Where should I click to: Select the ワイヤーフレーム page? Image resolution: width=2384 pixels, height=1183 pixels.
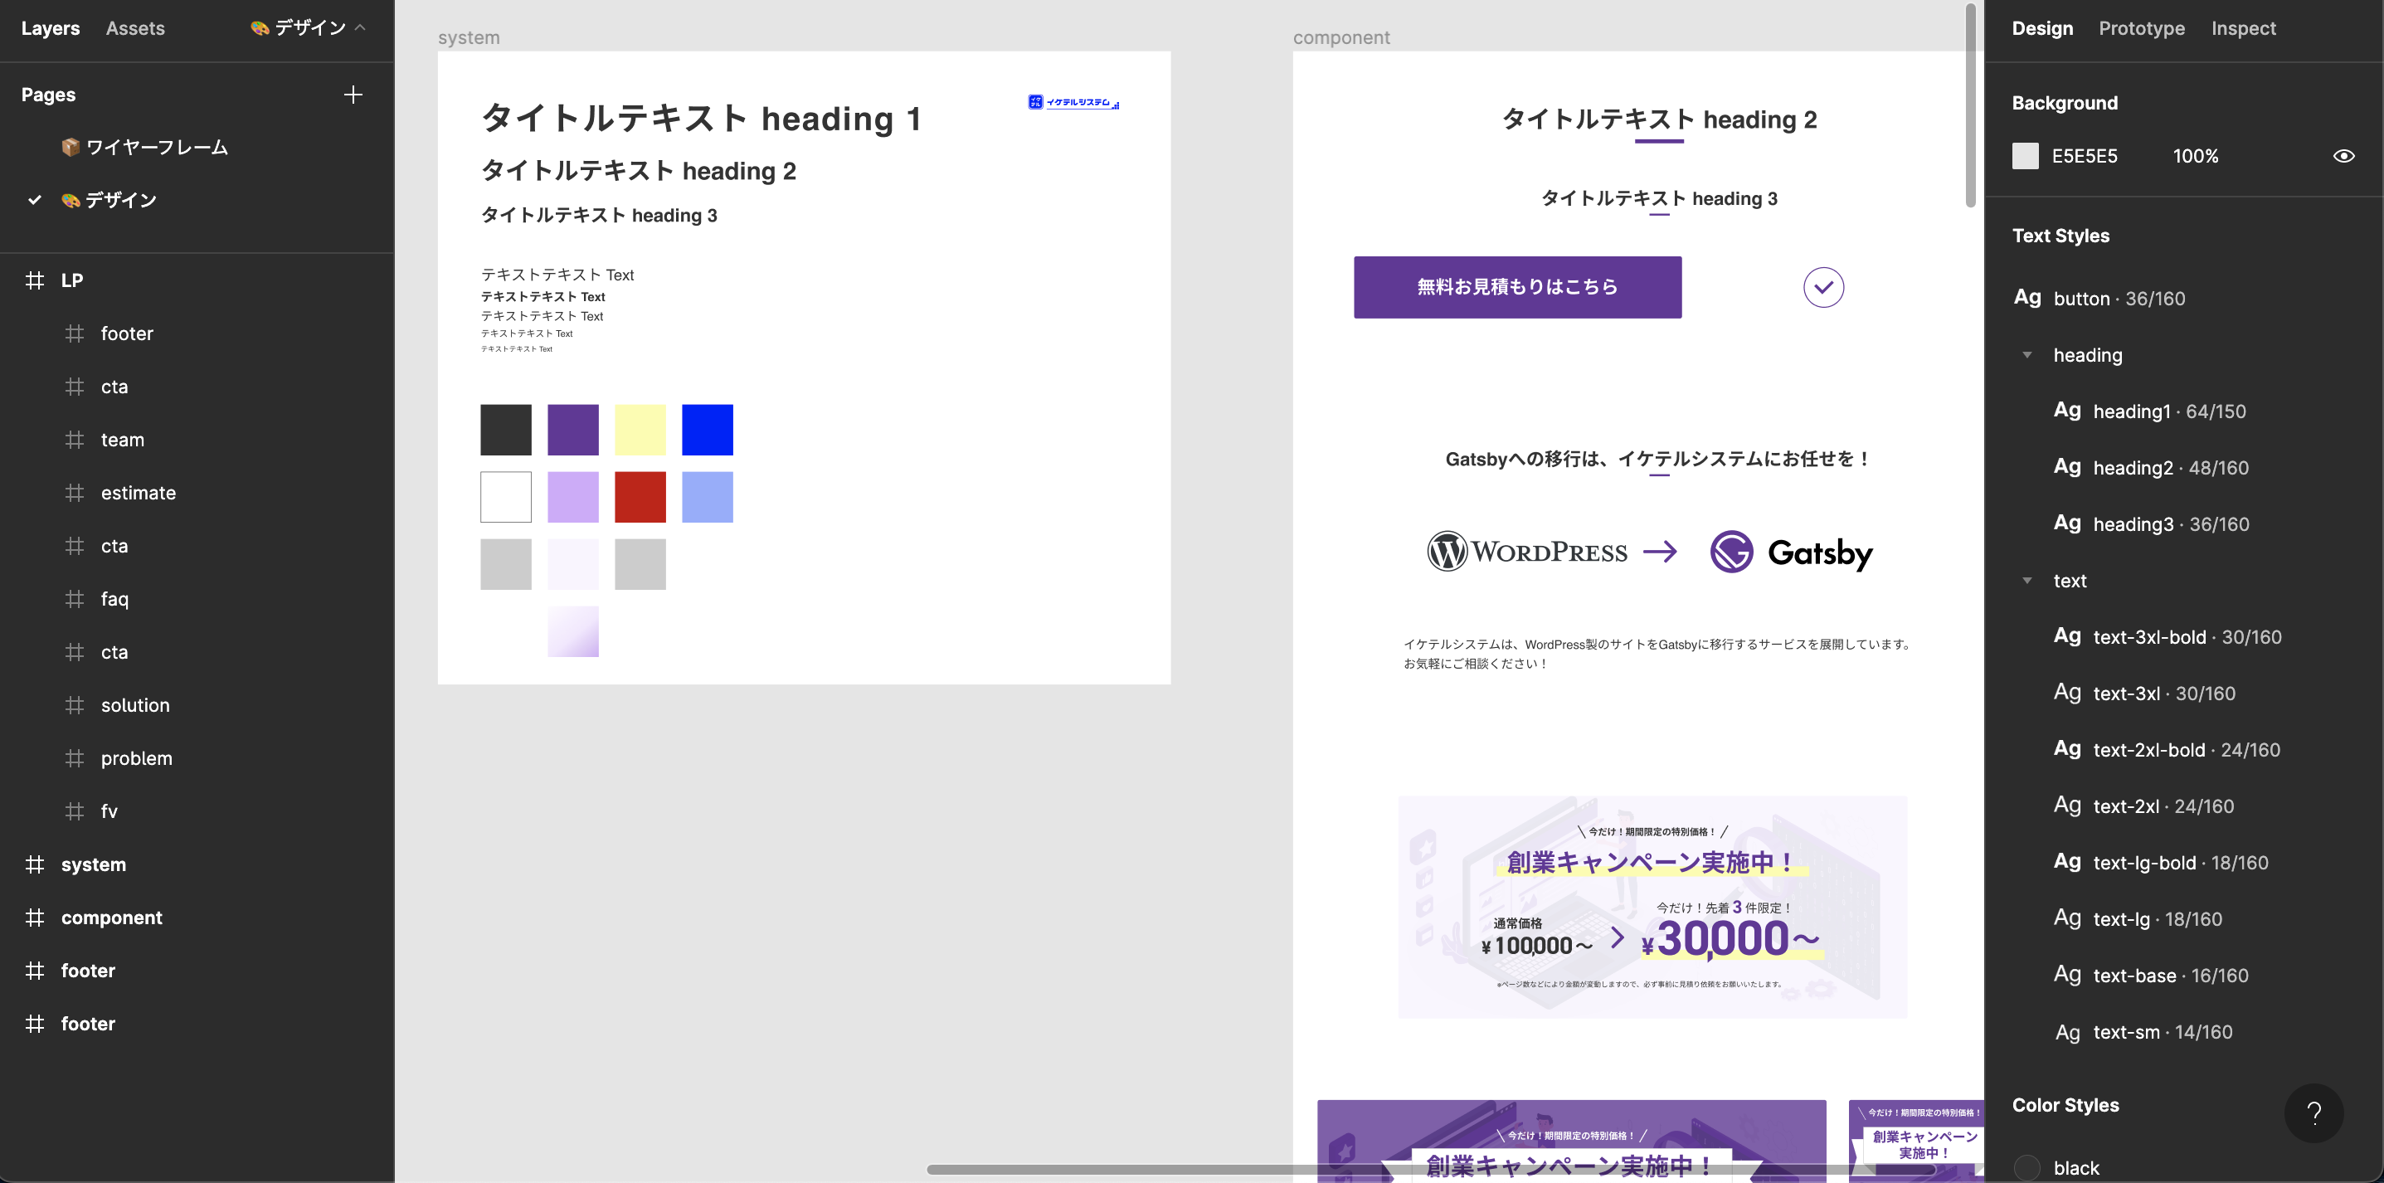click(x=157, y=147)
